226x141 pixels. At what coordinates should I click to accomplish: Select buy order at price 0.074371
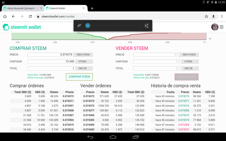(42, 101)
